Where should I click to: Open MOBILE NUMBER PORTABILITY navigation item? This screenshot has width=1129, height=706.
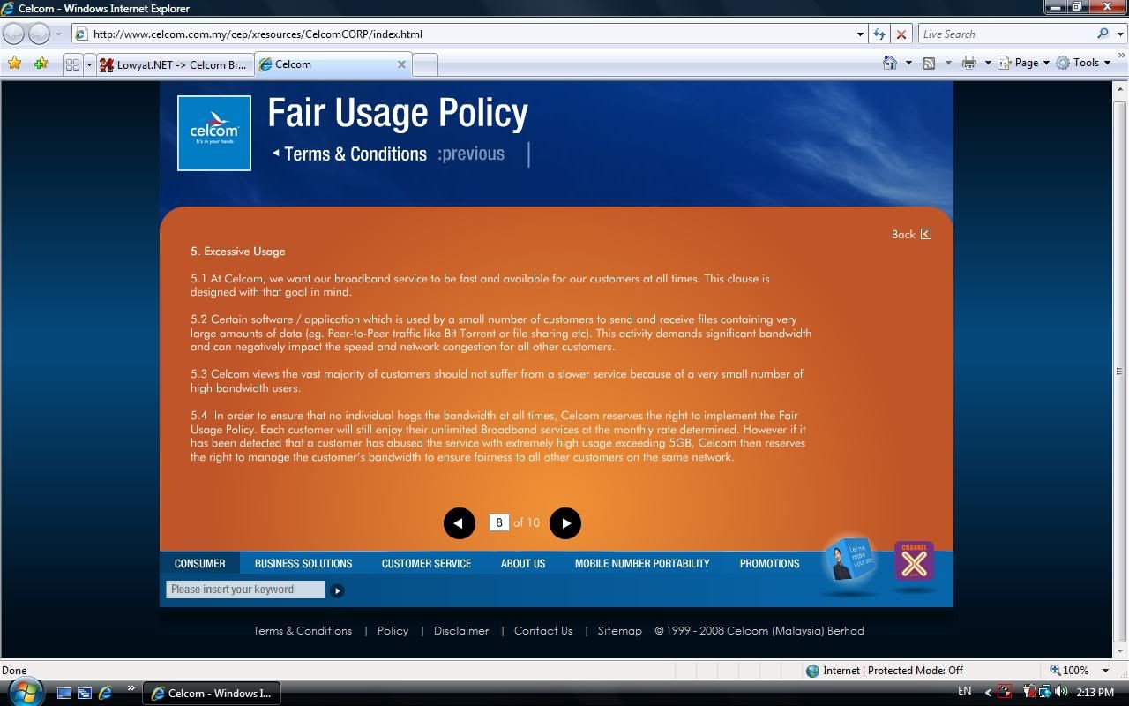click(642, 563)
